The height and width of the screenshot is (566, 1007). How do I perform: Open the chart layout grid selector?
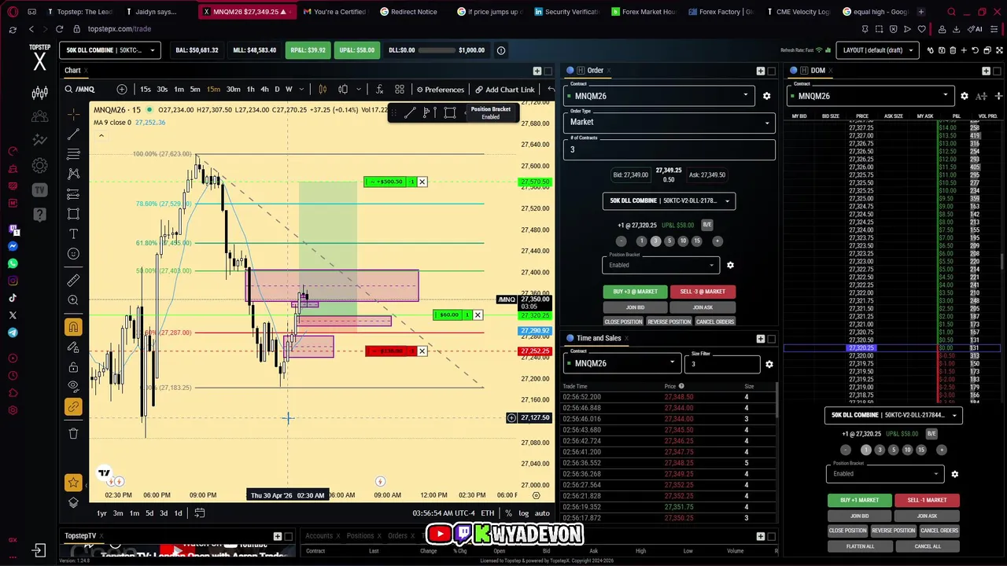400,90
